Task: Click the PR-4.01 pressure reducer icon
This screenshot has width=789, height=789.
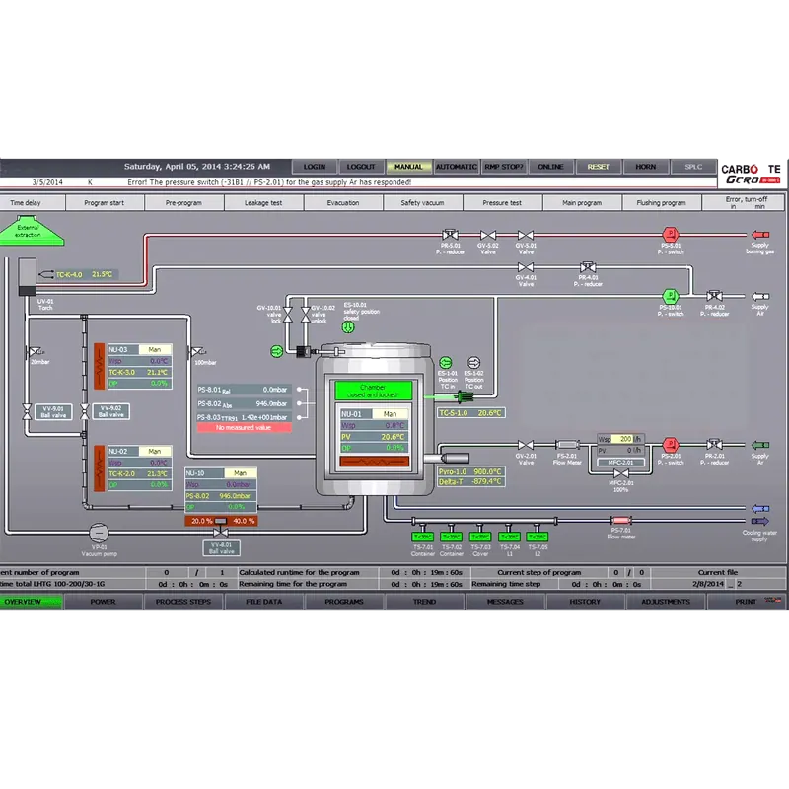Action: [x=588, y=266]
